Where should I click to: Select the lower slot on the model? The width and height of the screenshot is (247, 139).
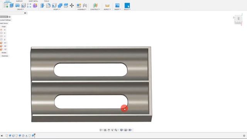tap(91, 102)
